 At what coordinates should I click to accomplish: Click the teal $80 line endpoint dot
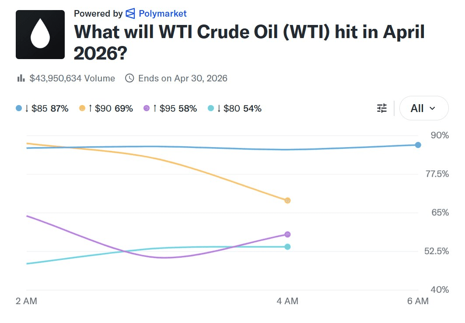[287, 247]
